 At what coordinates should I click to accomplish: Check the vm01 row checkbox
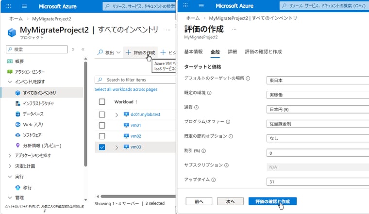pyautogui.click(x=102, y=125)
